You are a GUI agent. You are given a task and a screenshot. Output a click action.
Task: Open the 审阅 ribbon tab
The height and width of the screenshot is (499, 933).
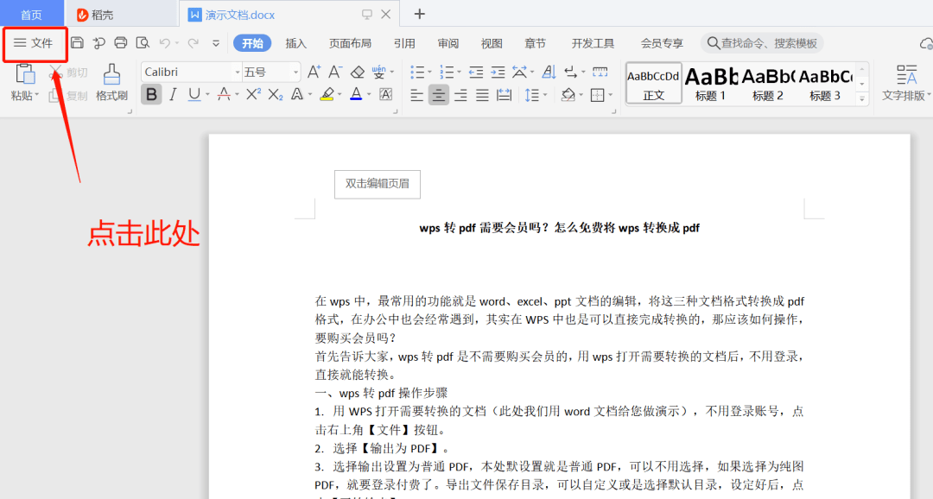447,43
